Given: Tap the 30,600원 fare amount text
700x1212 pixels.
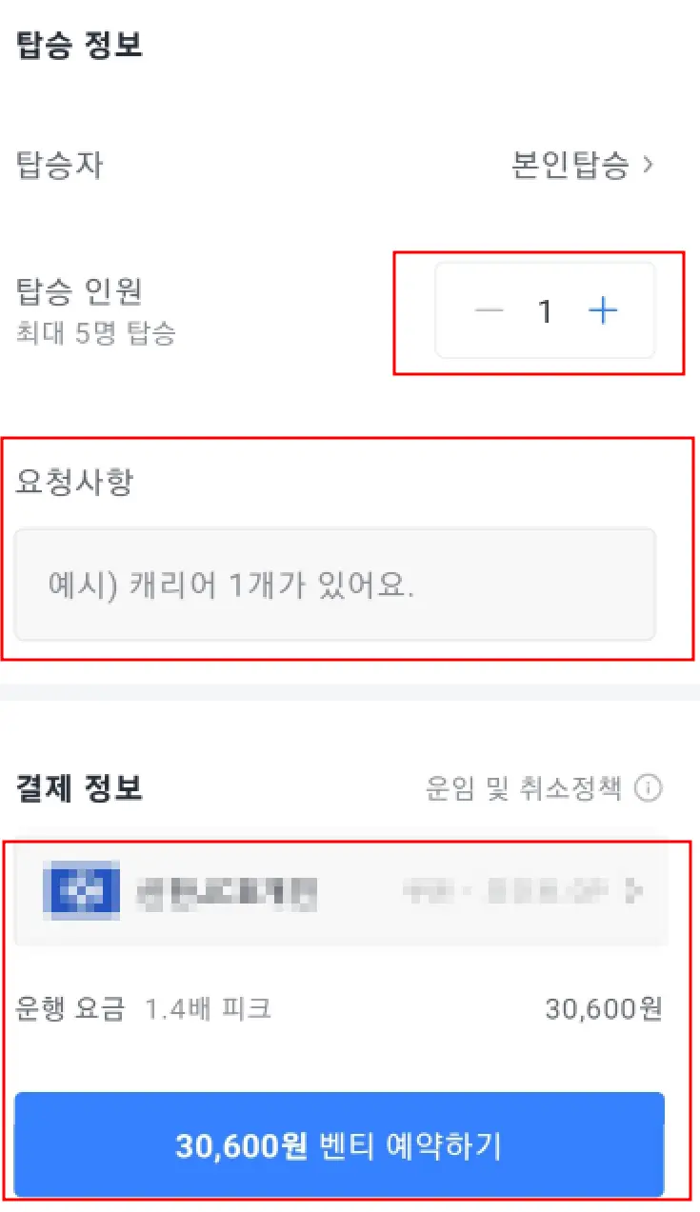Looking at the screenshot, I should [604, 1008].
